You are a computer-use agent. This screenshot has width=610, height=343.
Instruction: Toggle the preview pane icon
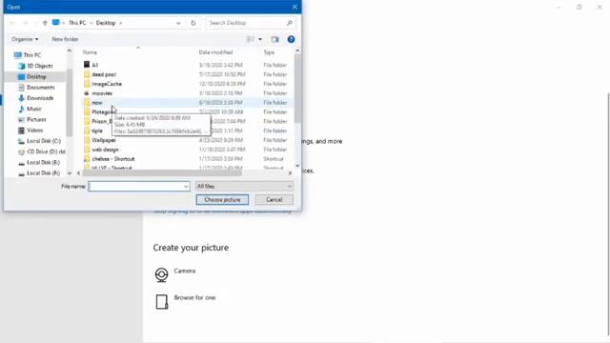pyautogui.click(x=274, y=39)
